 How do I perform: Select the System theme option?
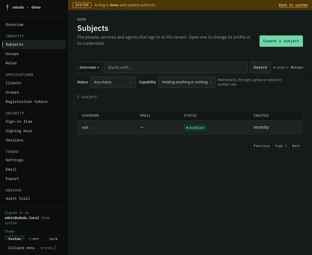14,238
